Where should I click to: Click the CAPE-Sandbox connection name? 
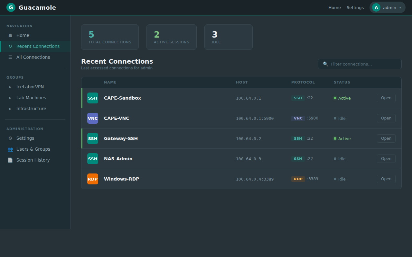(122, 98)
